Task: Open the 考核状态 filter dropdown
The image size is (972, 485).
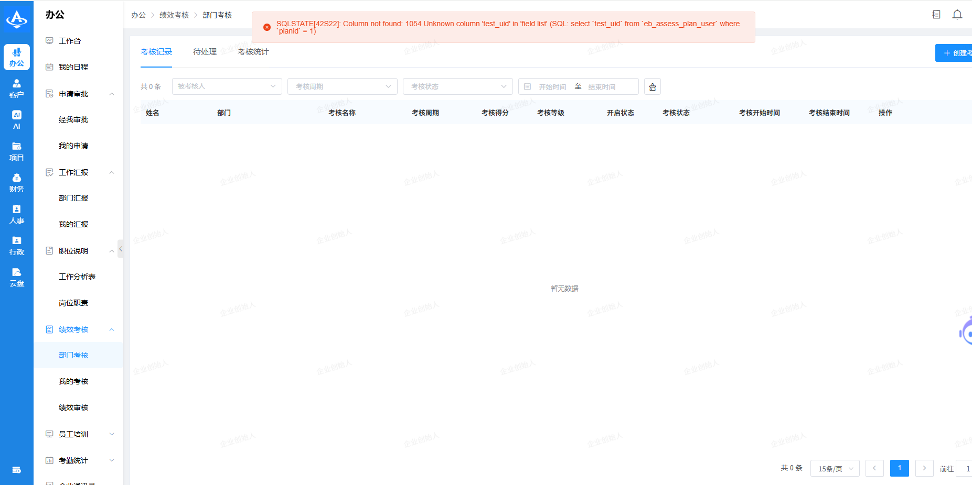Action: (x=457, y=86)
